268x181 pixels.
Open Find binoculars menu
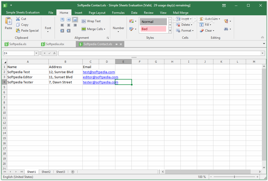[227, 29]
